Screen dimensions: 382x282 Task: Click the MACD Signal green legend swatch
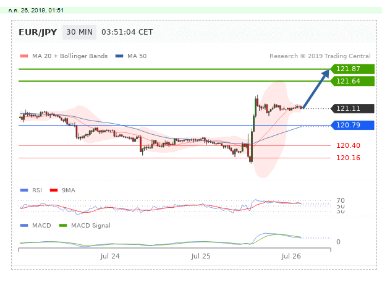click(x=63, y=226)
